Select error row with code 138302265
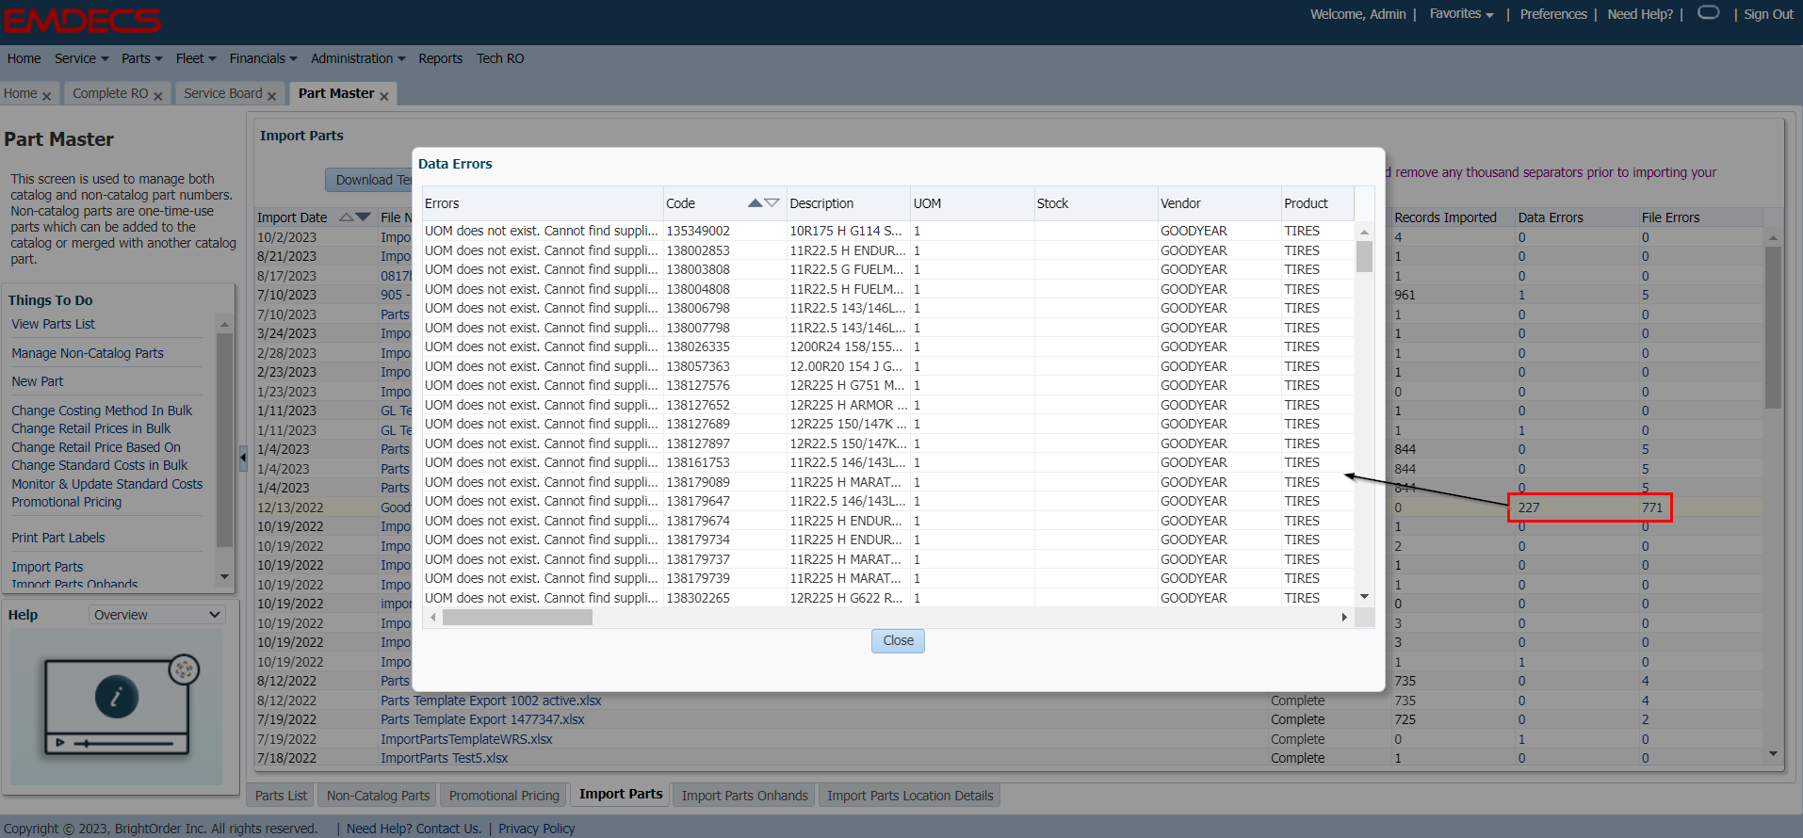The height and width of the screenshot is (838, 1803). [888, 598]
